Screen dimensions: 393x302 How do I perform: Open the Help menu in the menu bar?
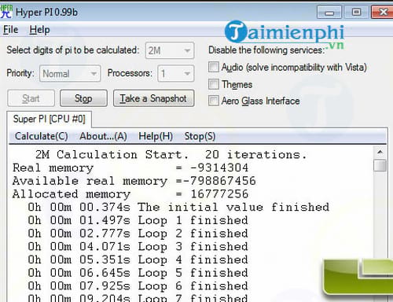coord(39,30)
